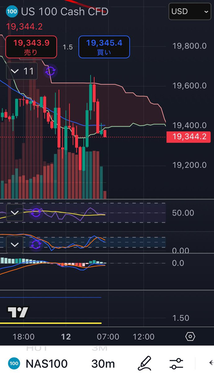Click the bold 12 date label
Screen dimensions: 214x373
coord(66,337)
